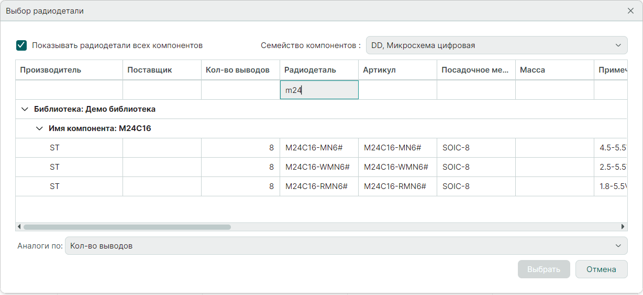The width and height of the screenshot is (643, 295).
Task: Click the horizontal scrollbar right arrow
Action: coord(623,227)
